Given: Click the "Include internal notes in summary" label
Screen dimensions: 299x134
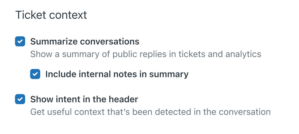Looking at the screenshot, I should [117, 74].
